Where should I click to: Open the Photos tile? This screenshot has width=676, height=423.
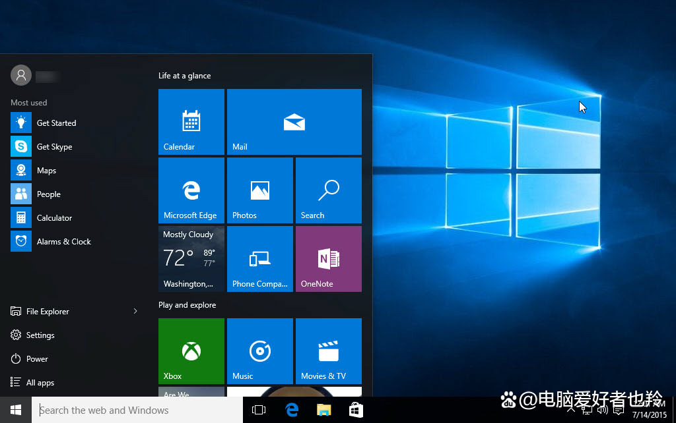(260, 190)
